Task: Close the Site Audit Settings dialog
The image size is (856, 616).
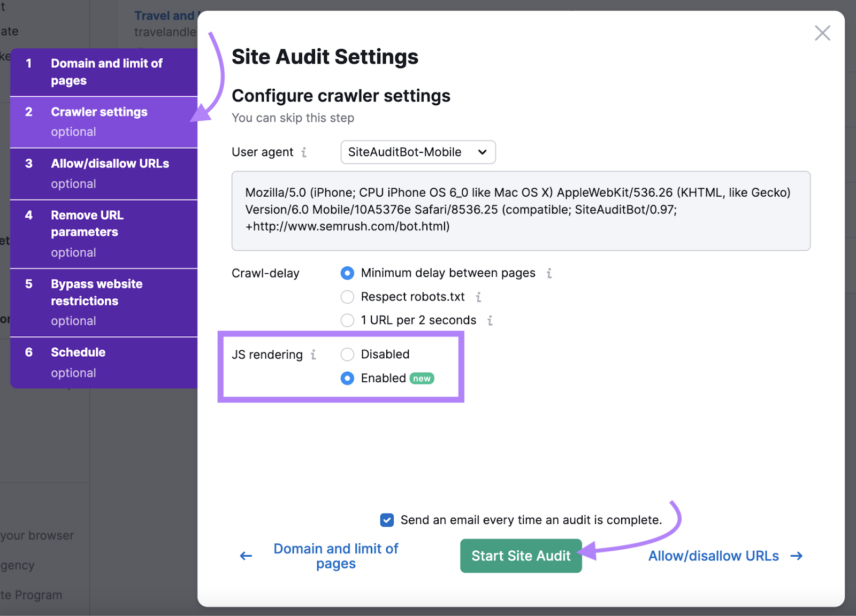Action: click(822, 33)
